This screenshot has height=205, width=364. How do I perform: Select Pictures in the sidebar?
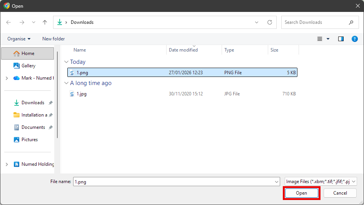coord(29,140)
